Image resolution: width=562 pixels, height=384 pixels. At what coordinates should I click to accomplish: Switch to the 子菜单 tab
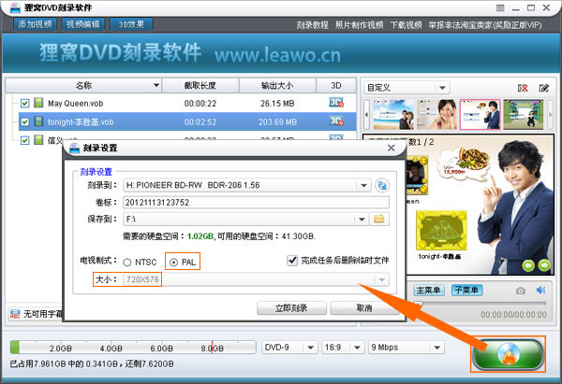coord(466,290)
